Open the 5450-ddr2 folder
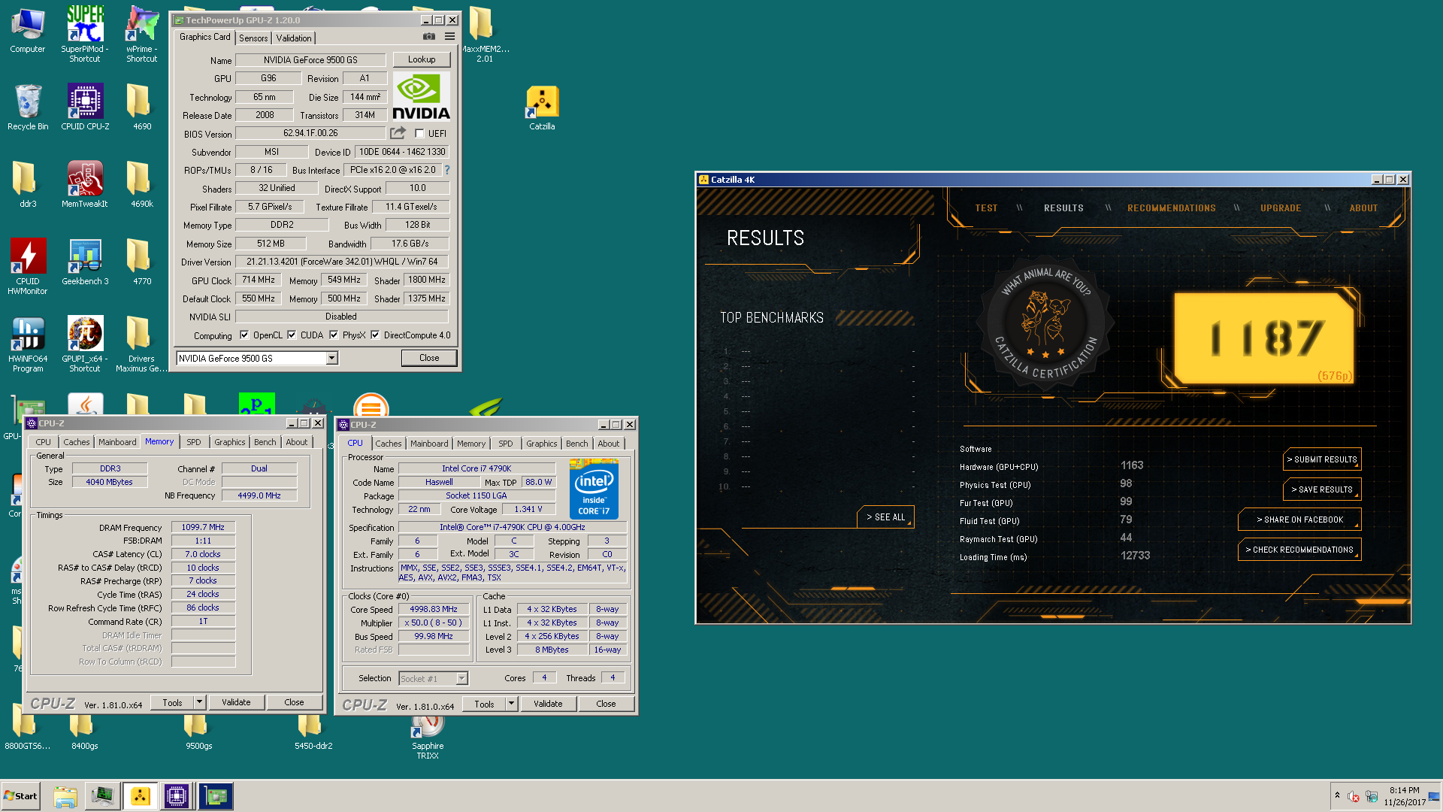1443x812 pixels. tap(313, 733)
